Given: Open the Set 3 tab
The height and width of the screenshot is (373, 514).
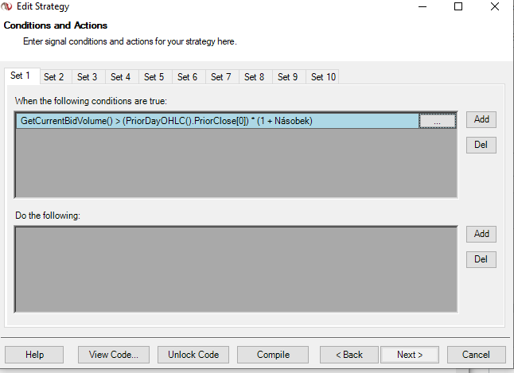Looking at the screenshot, I should [x=88, y=77].
